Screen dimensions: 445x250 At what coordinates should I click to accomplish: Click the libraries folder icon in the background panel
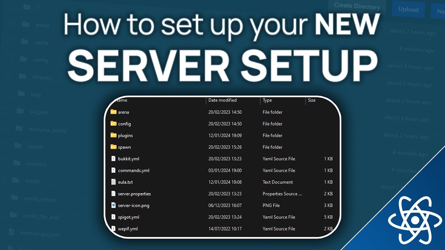pos(22,76)
